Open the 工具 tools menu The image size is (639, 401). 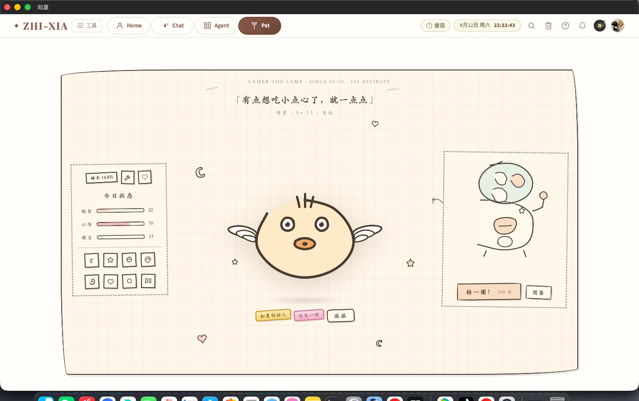87,26
